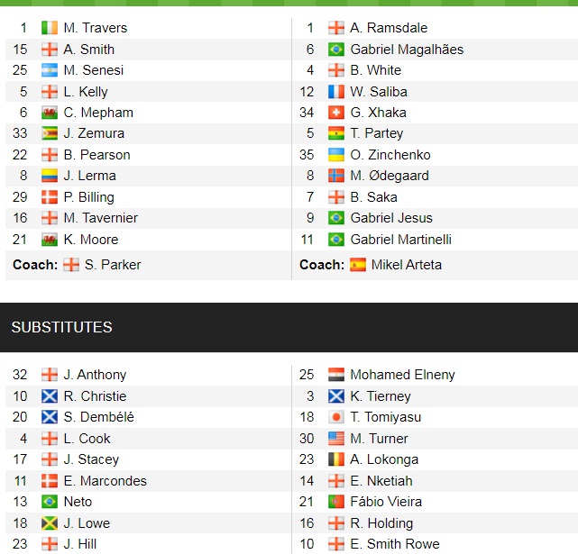Open player Gabriel Jesus
Image resolution: width=578 pixels, height=554 pixels.
[391, 218]
